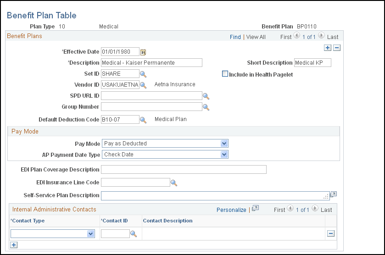Edit the Default Deduction Code field
Image resolution: width=385 pixels, height=255 pixels.
point(120,120)
